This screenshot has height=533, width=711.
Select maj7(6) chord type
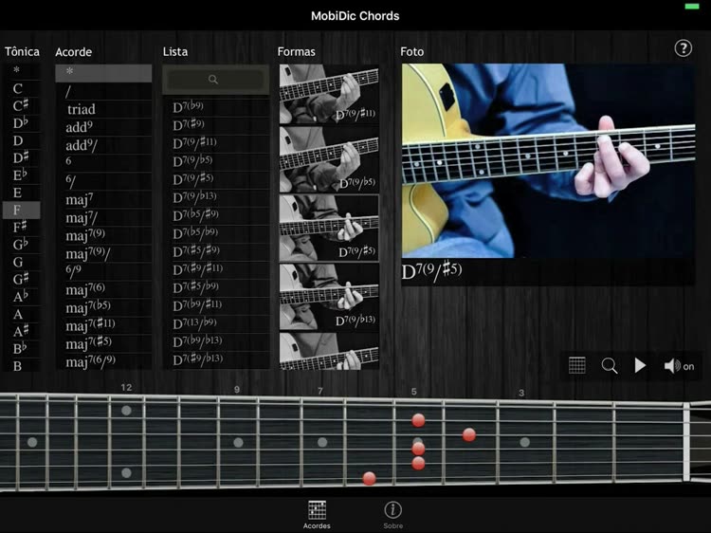pyautogui.click(x=103, y=289)
